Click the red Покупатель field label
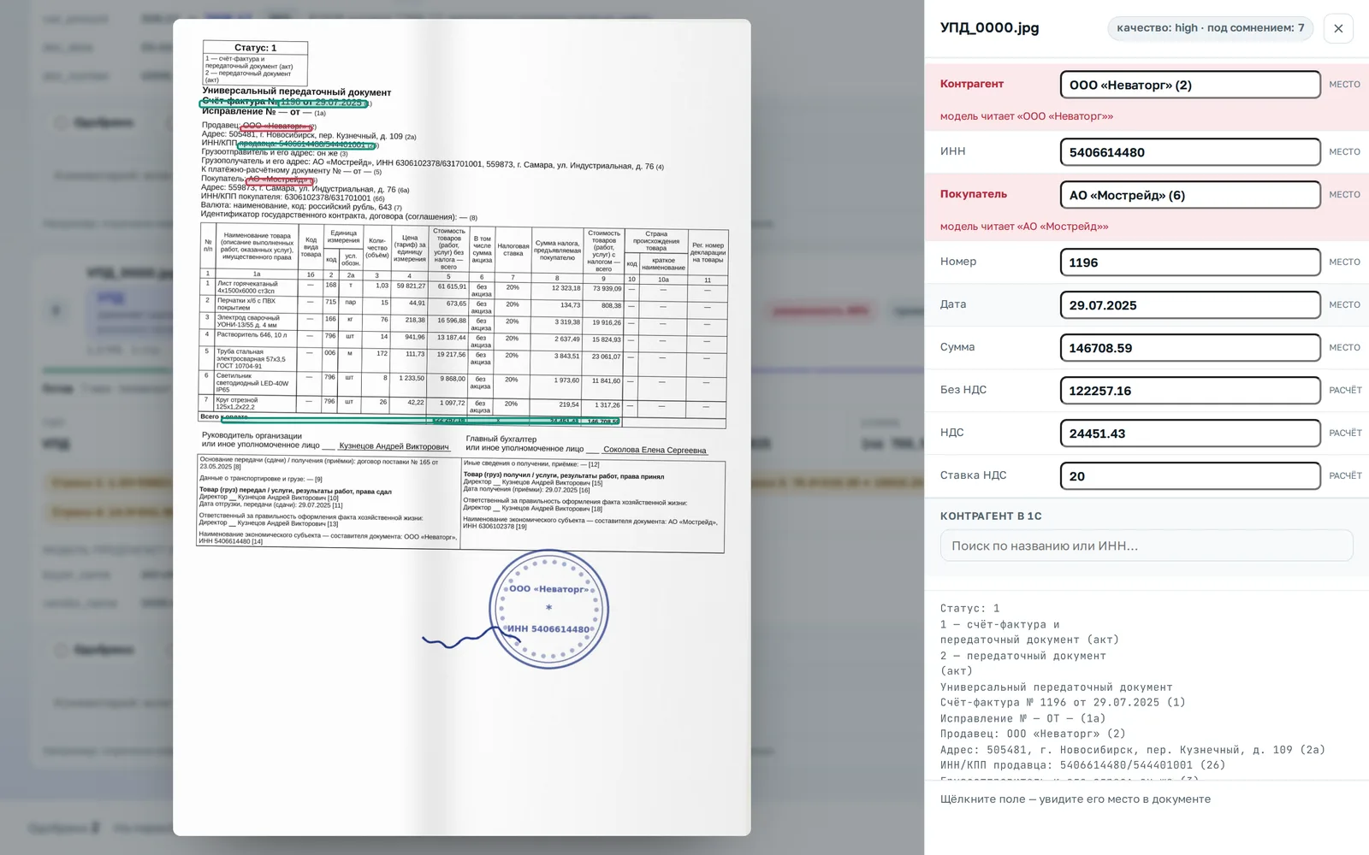The height and width of the screenshot is (855, 1369). pyautogui.click(x=974, y=194)
